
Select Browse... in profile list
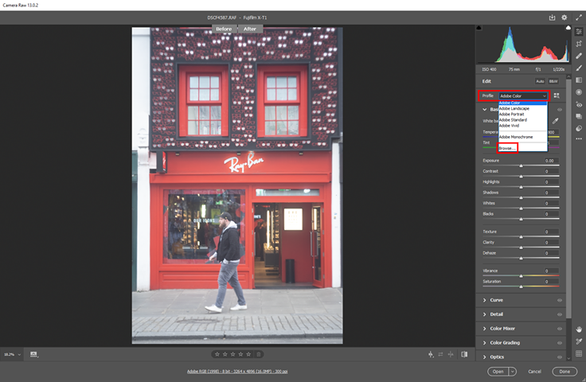(507, 148)
